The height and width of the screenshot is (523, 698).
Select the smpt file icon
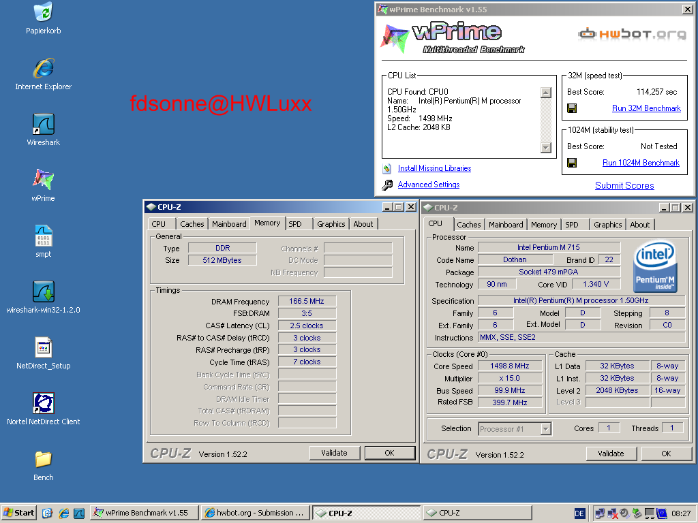[43, 236]
